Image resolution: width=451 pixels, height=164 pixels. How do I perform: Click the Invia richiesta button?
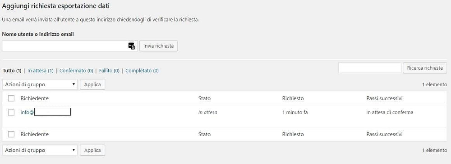pos(158,46)
